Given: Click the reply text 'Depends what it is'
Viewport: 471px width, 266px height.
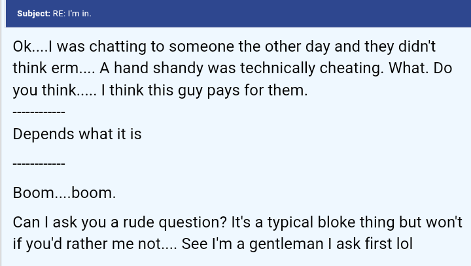Looking at the screenshot, I should (x=77, y=134).
